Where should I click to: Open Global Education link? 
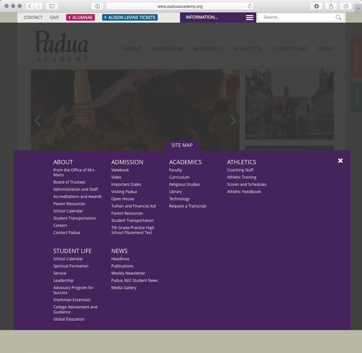pos(69,319)
